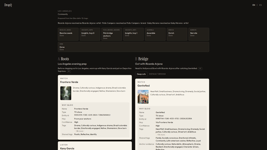The height and width of the screenshot is (150, 267).
Task: Open the Frontera Verde poster thumbnail
Action: (66, 93)
